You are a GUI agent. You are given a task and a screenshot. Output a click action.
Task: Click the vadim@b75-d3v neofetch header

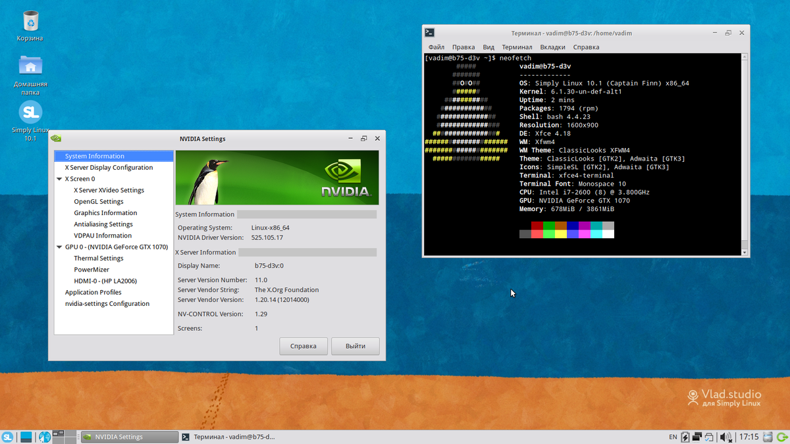[545, 66]
